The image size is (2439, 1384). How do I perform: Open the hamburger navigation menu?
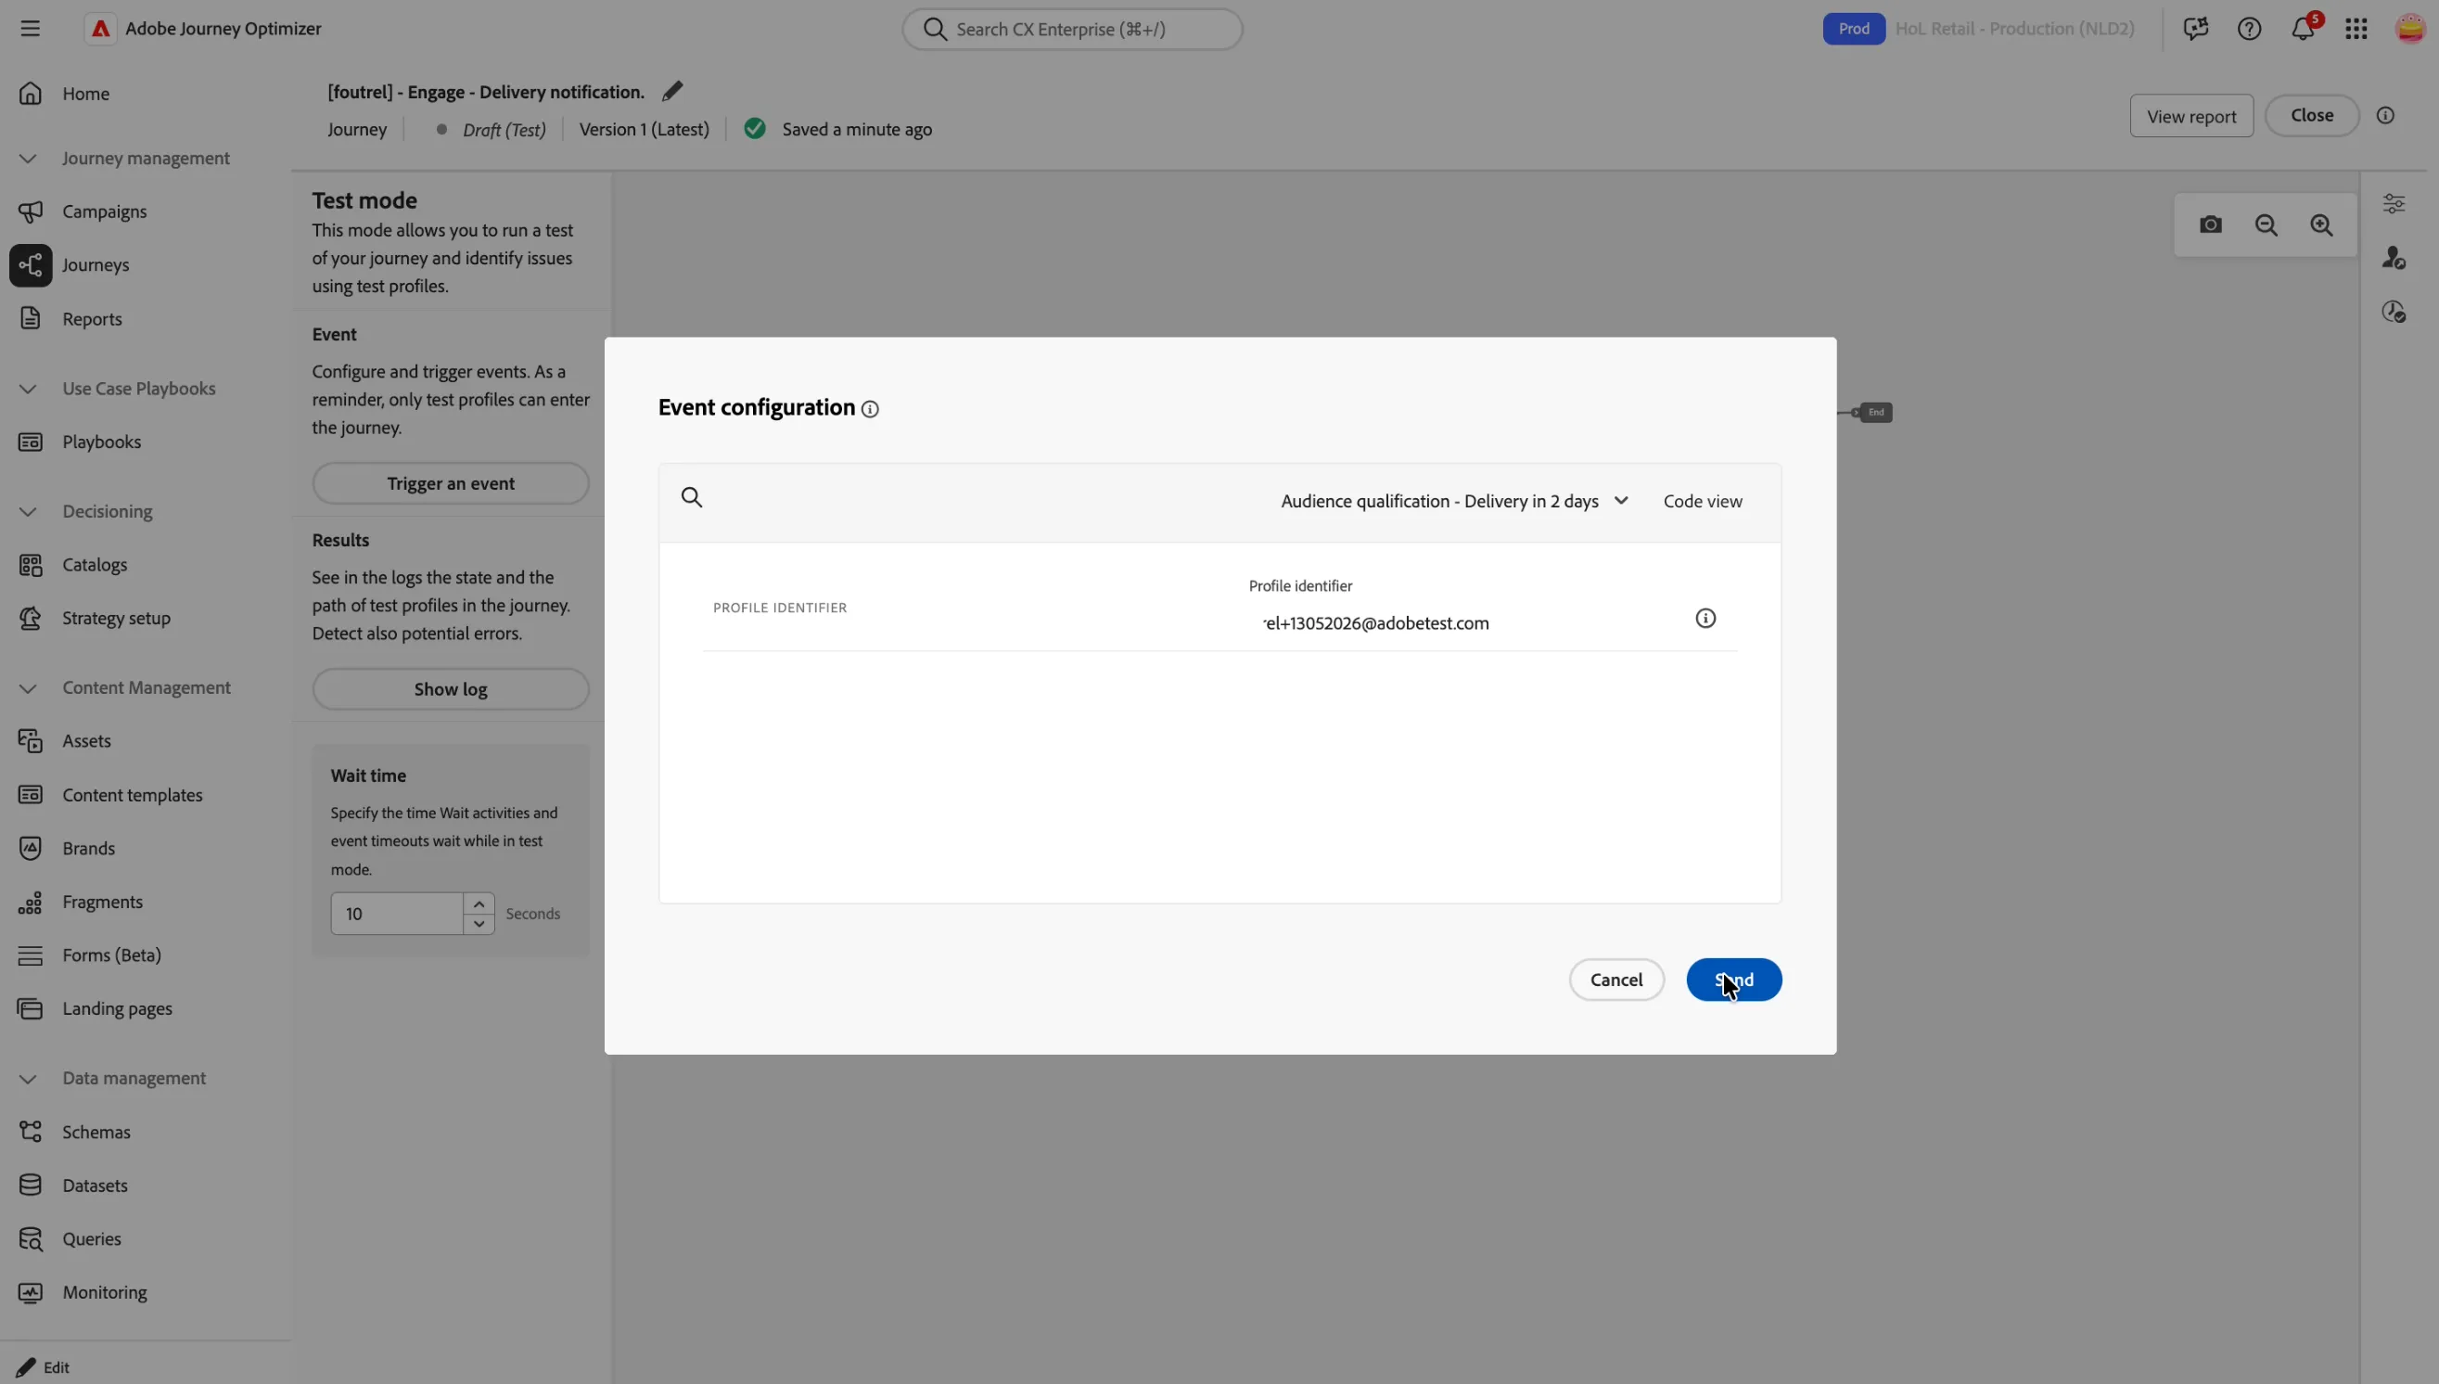click(x=31, y=29)
